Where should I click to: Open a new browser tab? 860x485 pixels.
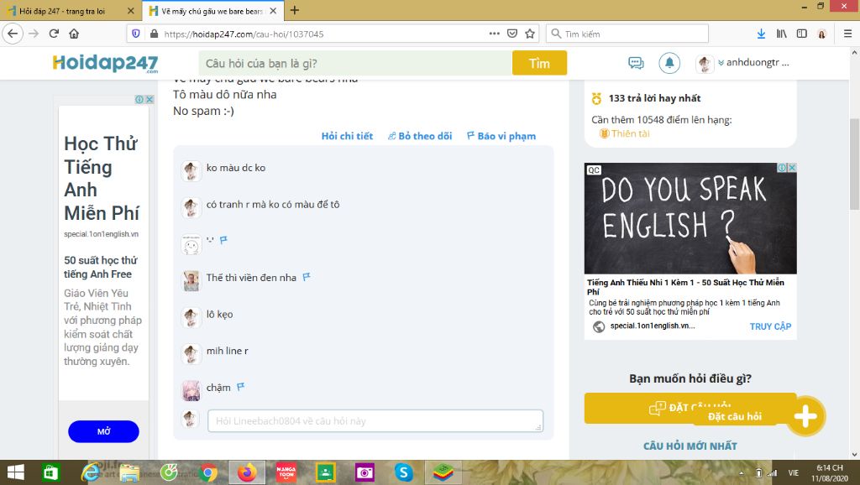pyautogui.click(x=295, y=10)
